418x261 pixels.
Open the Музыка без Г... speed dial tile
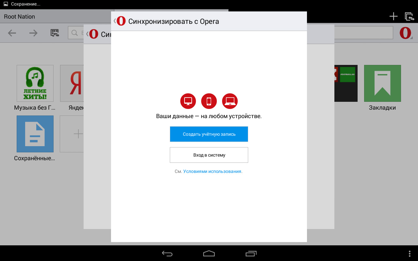tap(35, 84)
